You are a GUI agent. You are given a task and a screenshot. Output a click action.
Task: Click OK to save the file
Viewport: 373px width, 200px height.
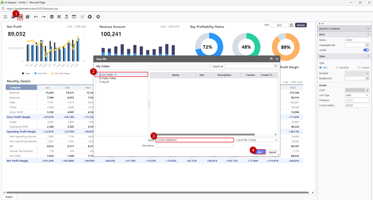coord(260,152)
